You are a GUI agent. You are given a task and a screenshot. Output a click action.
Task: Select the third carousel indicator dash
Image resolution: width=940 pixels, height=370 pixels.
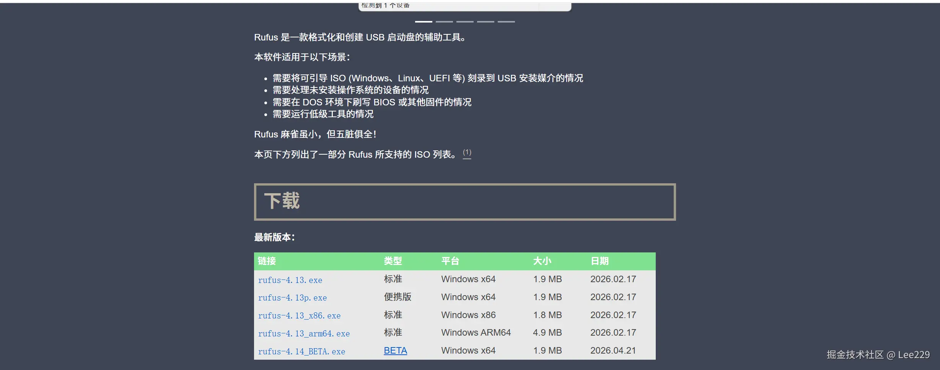465,21
